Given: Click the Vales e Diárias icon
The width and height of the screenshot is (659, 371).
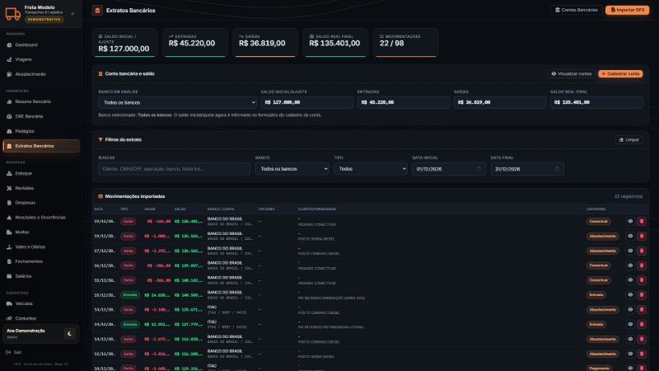Looking at the screenshot, I should click(9, 247).
